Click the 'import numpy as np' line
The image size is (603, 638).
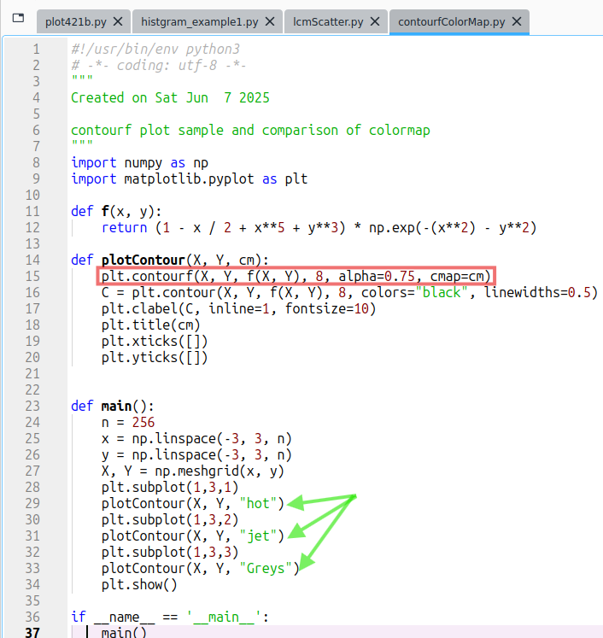click(x=139, y=163)
